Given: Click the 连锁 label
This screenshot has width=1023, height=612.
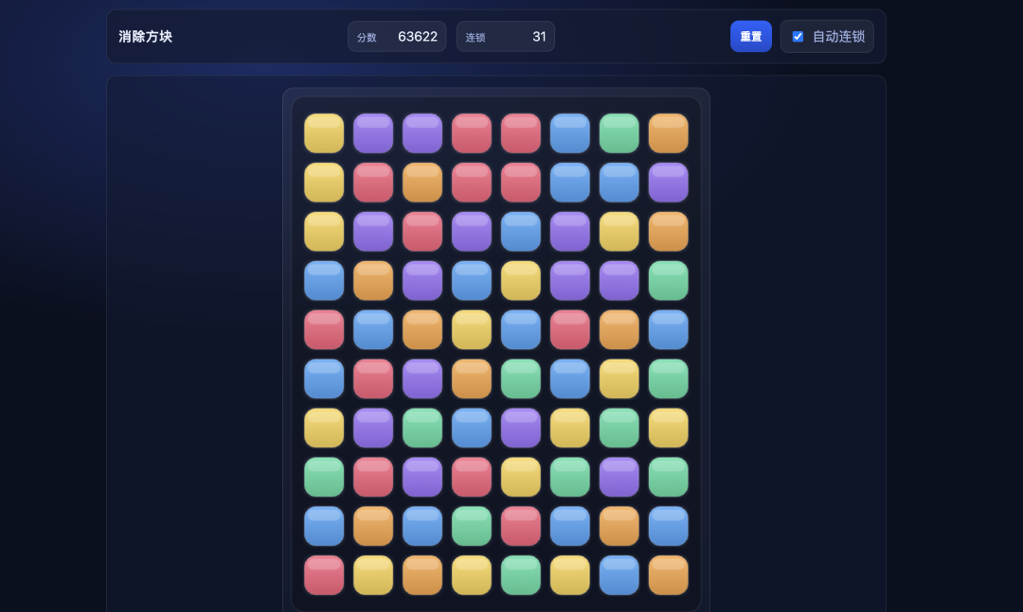Looking at the screenshot, I should click(x=475, y=38).
